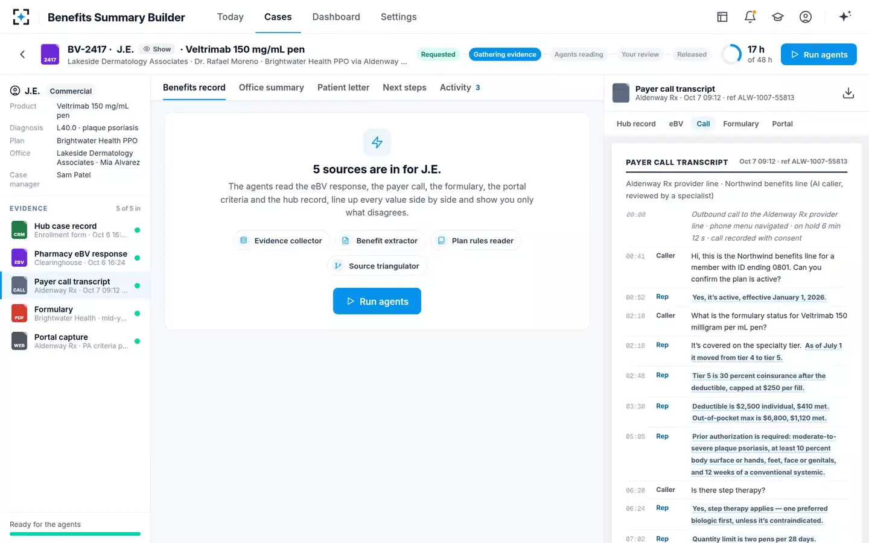Select the Evidence collector agent chip

(x=281, y=241)
